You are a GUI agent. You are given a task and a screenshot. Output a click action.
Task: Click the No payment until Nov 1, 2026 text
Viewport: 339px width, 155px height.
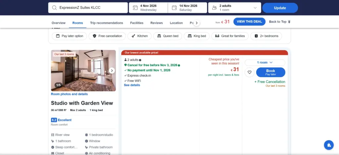(x=149, y=70)
